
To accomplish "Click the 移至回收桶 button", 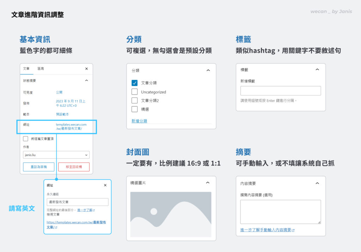I will [x=74, y=167].
